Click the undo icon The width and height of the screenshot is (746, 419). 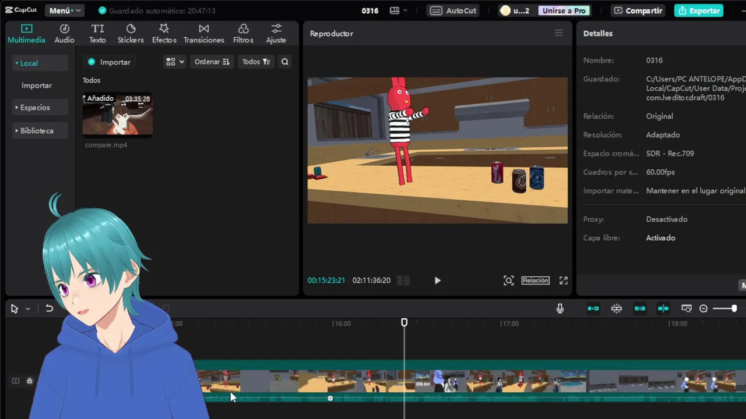click(50, 308)
